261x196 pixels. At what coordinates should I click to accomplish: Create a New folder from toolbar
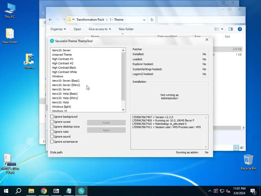pyautogui.click(x=126, y=29)
